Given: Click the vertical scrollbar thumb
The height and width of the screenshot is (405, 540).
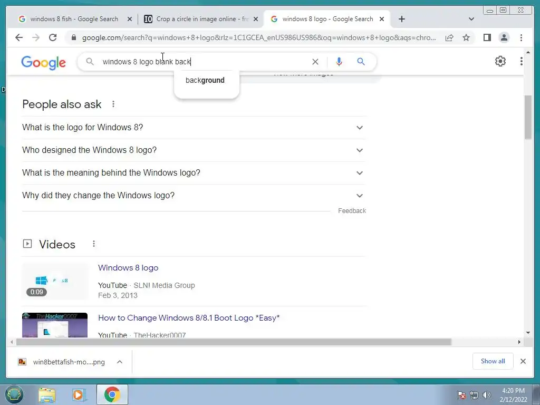Looking at the screenshot, I should [x=528, y=117].
